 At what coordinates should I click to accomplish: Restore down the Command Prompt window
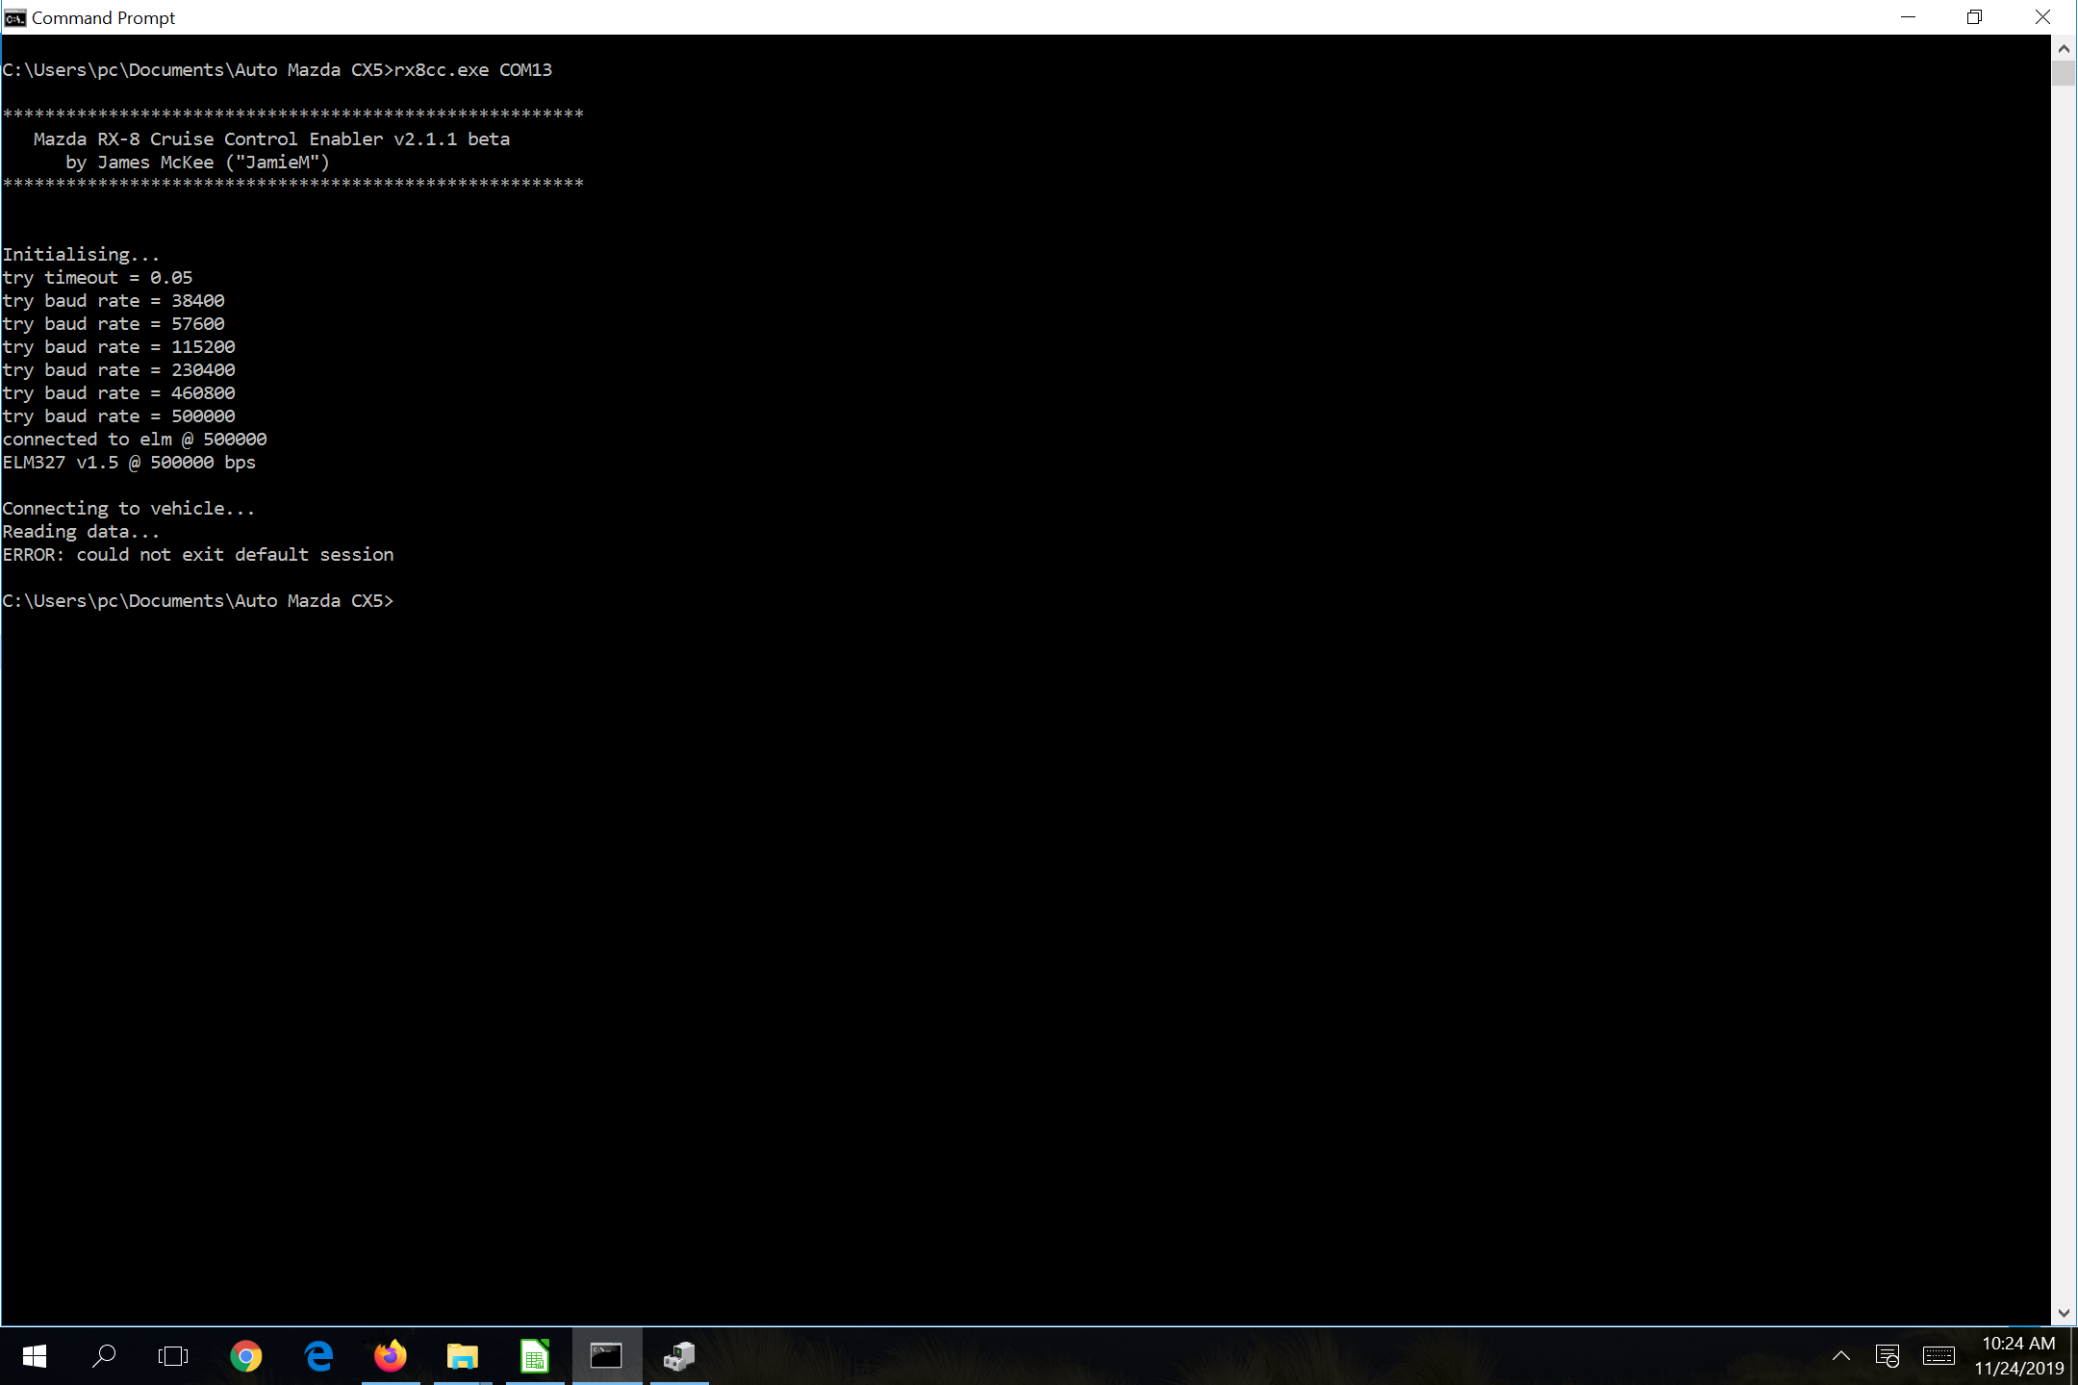(x=1976, y=16)
